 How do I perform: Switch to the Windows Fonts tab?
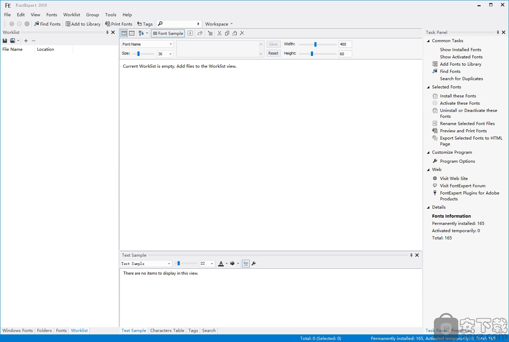18,331
